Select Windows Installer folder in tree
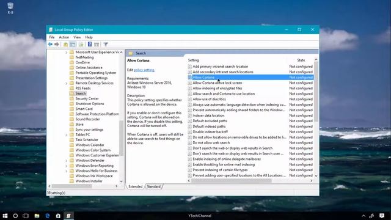Viewport: 391px width, 220px height. (x=89, y=181)
